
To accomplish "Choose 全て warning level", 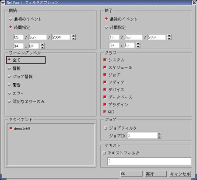I will tap(9, 60).
